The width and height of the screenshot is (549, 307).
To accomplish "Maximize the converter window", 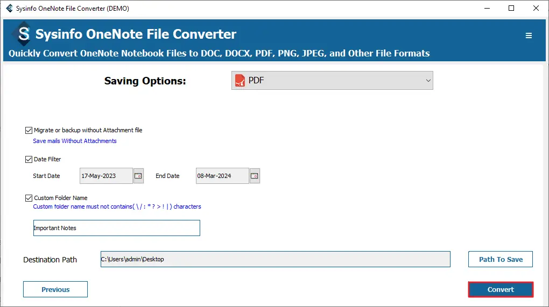I will 511,8.
